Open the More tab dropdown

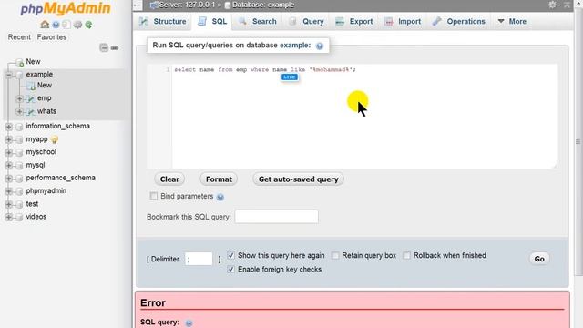pos(512,22)
